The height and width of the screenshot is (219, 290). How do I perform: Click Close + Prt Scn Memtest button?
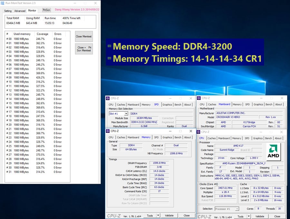[84, 49]
